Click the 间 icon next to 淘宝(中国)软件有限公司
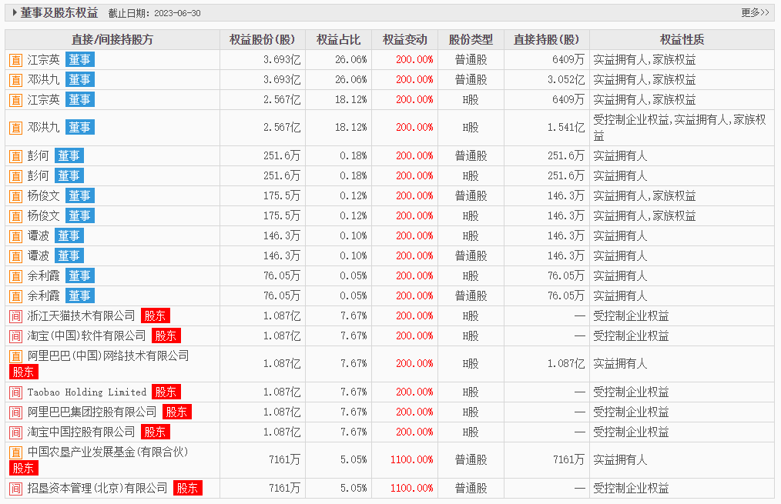Viewport: 781px width, 504px height. click(x=15, y=335)
